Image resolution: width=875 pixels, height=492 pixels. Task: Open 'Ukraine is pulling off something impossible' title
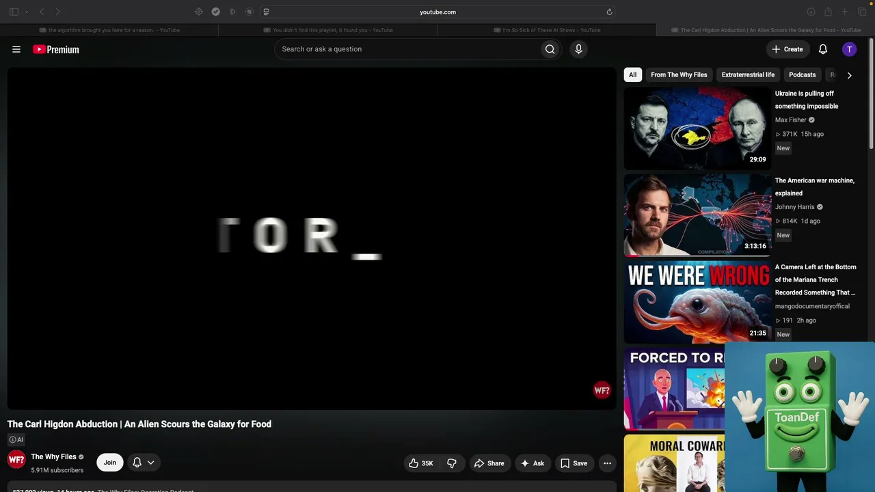pos(807,100)
